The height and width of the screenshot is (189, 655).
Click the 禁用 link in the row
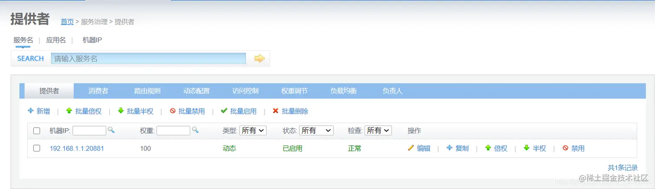click(x=578, y=148)
